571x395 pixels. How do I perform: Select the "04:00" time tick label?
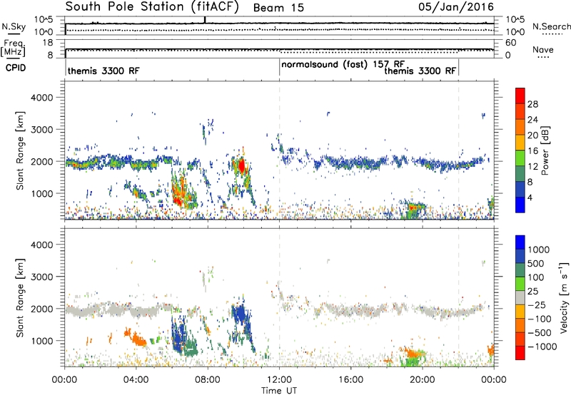(136, 380)
